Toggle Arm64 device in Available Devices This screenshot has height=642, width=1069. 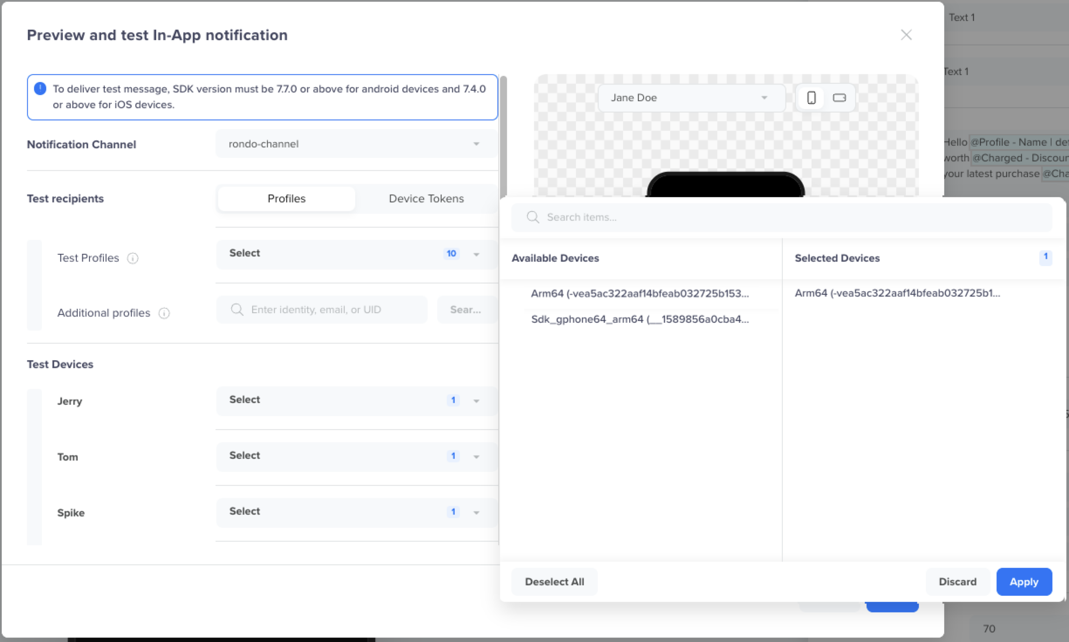[640, 294]
